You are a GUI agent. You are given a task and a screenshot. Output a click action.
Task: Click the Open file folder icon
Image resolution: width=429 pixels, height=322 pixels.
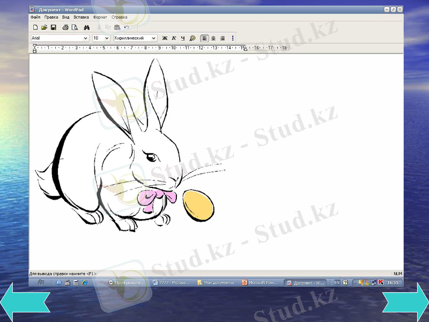pyautogui.click(x=44, y=27)
